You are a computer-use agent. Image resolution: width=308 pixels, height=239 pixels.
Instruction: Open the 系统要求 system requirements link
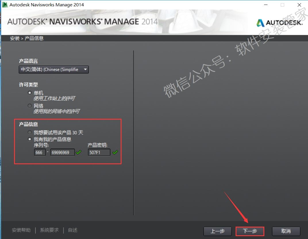click(x=49, y=230)
